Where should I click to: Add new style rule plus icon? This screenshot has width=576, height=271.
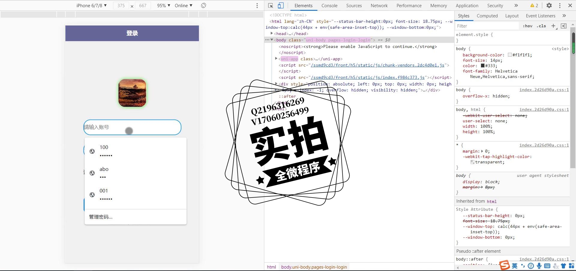(x=553, y=26)
